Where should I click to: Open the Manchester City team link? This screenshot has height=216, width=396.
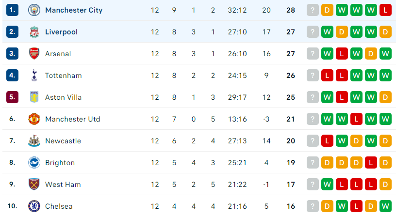click(74, 10)
